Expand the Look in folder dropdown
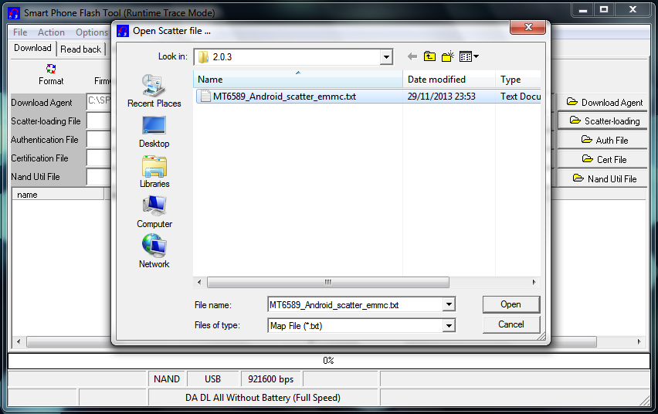This screenshot has width=658, height=414. 386,57
